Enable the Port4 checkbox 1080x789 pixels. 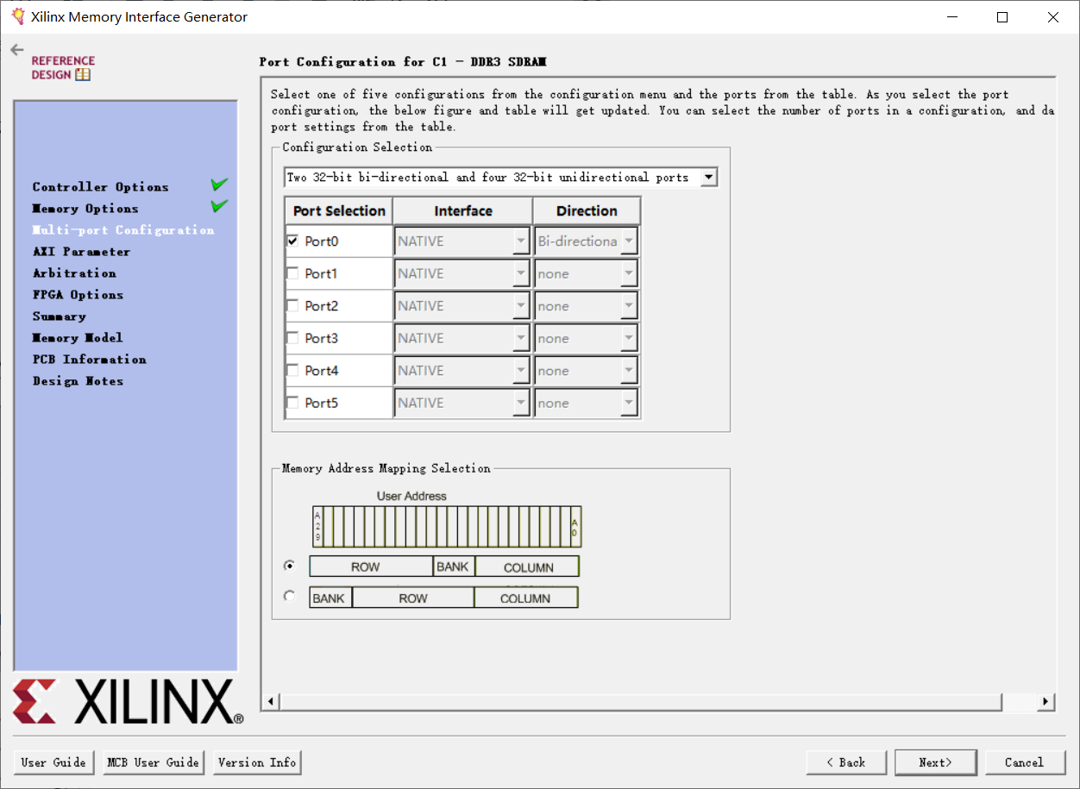point(292,370)
